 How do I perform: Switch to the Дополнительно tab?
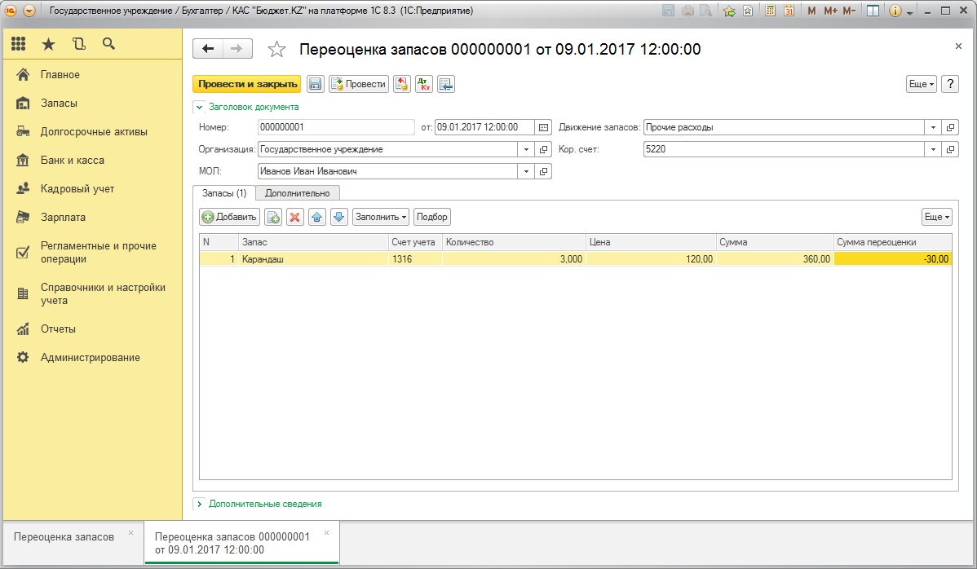click(x=297, y=193)
